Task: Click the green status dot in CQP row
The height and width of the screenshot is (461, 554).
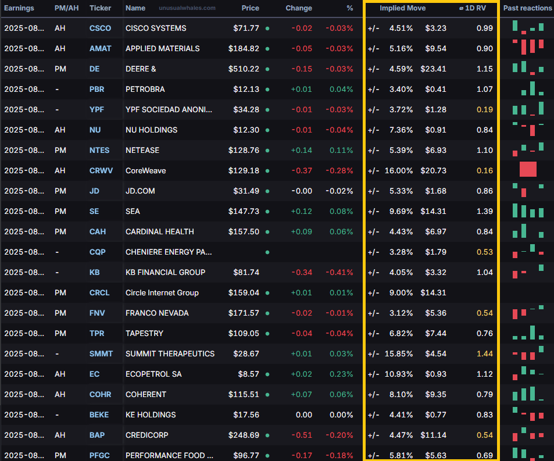Action: pos(267,252)
